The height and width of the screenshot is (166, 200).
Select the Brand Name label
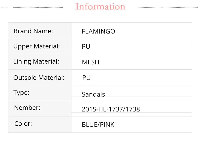tap(33, 31)
